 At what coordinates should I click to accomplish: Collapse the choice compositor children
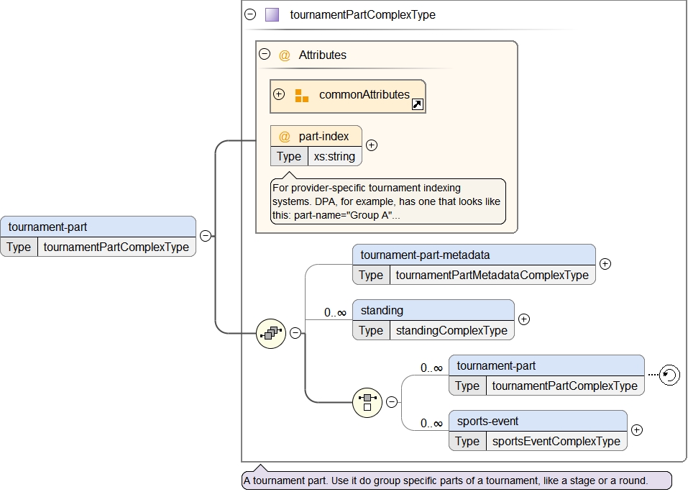click(x=392, y=402)
